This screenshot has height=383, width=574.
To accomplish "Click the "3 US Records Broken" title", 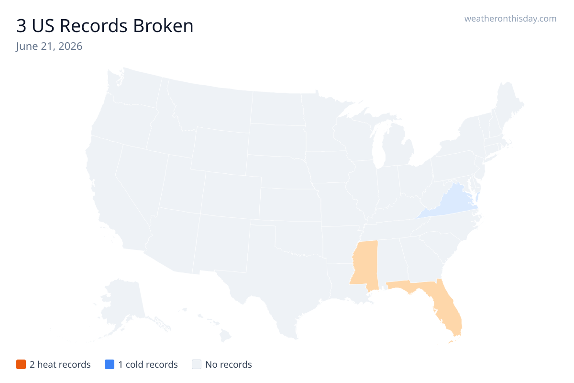I will 105,26.
